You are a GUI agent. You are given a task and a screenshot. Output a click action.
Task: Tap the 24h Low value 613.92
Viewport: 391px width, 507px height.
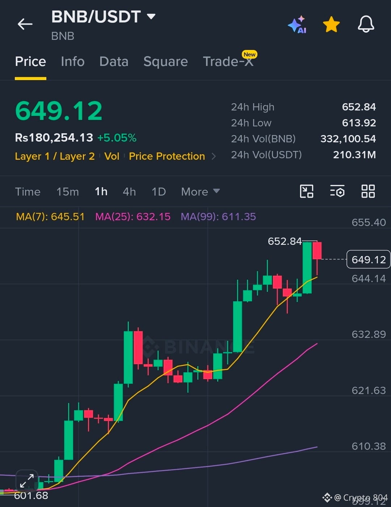click(359, 123)
